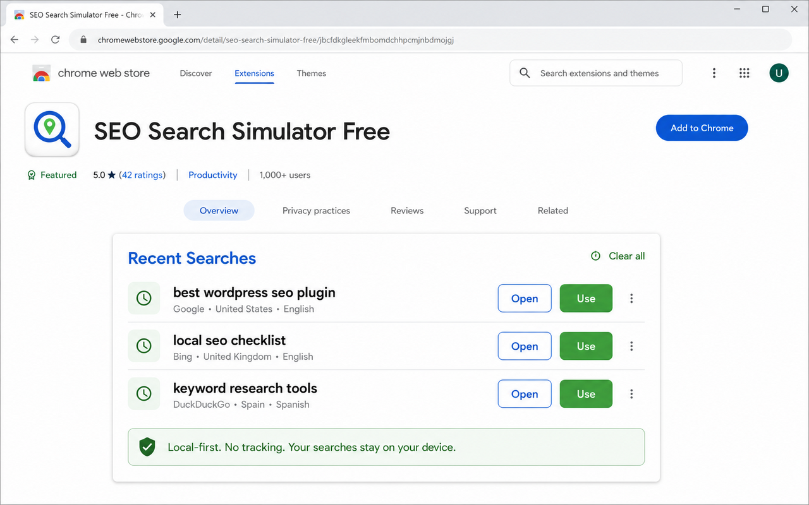Image resolution: width=809 pixels, height=505 pixels.
Task: Click the SEO Search Simulator Free title
Action: click(242, 131)
